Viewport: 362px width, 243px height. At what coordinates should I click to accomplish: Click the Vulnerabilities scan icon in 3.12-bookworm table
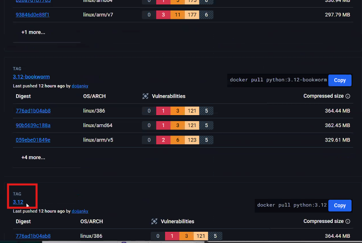click(x=145, y=96)
